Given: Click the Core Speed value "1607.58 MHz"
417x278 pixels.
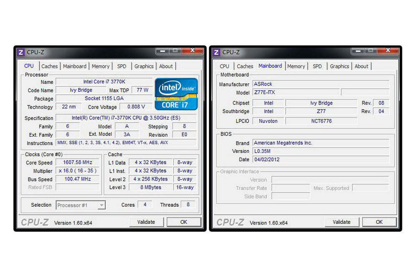Looking at the screenshot, I should [78, 163].
